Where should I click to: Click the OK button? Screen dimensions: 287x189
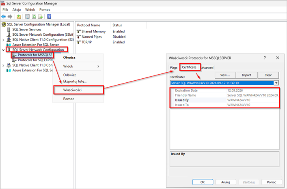point(203,182)
